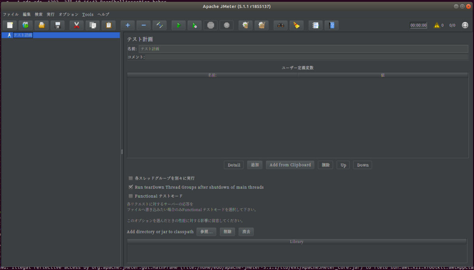Viewport: 474px width, 270px height.
Task: Cut the selected tree element
Action: (x=76, y=25)
